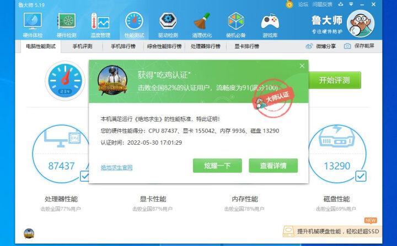The width and height of the screenshot is (397, 246).
Task: Close the chicken dinner certification dialog
Action: click(302, 66)
